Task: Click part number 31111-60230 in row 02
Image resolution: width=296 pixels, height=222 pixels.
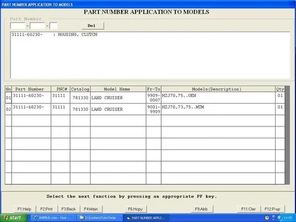Action: pos(28,107)
